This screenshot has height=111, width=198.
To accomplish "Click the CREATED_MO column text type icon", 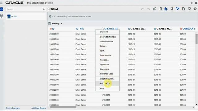I will 155,29.
